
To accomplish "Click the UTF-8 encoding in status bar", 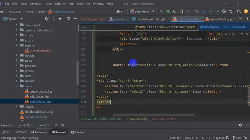I will [206, 138].
